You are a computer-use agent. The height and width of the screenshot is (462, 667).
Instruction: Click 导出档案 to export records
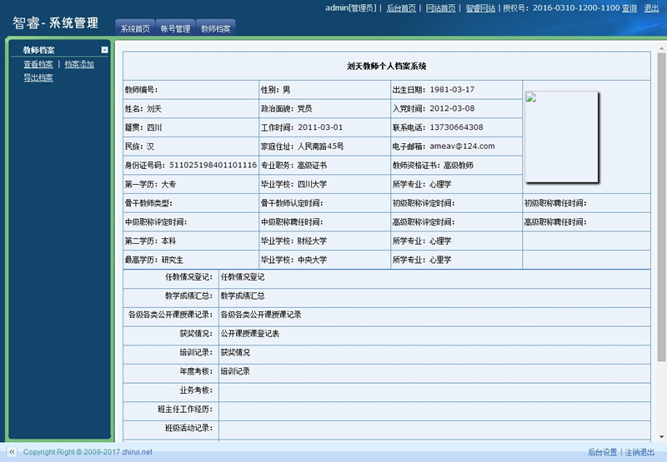click(38, 77)
